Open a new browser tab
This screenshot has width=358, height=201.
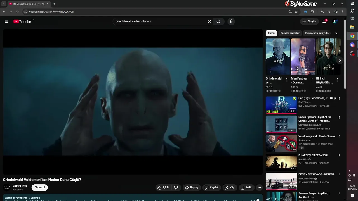click(x=54, y=4)
